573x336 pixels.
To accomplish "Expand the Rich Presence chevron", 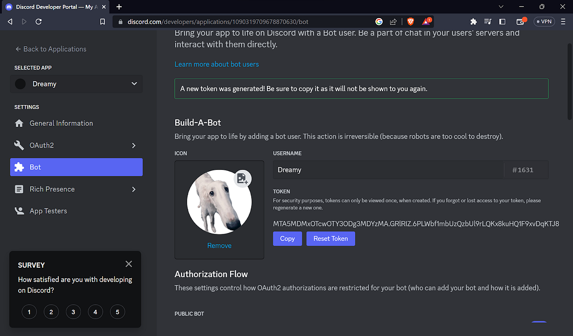I will pos(134,189).
